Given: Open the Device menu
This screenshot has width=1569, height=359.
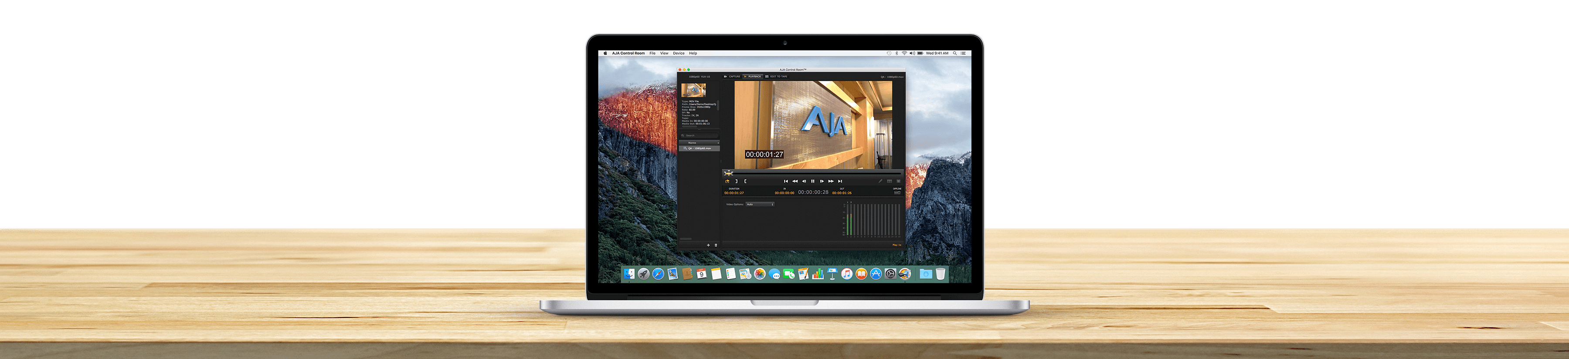Looking at the screenshot, I should pyautogui.click(x=679, y=54).
